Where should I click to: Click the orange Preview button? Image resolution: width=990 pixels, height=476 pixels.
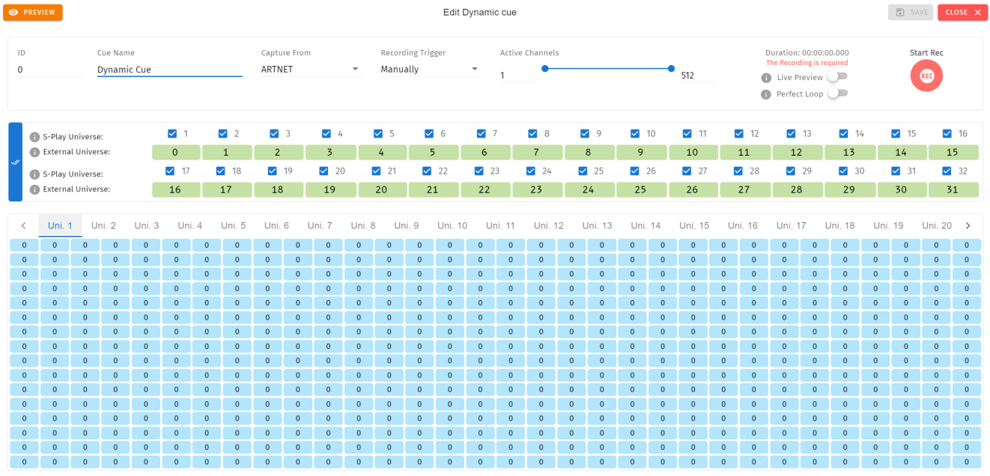[33, 12]
